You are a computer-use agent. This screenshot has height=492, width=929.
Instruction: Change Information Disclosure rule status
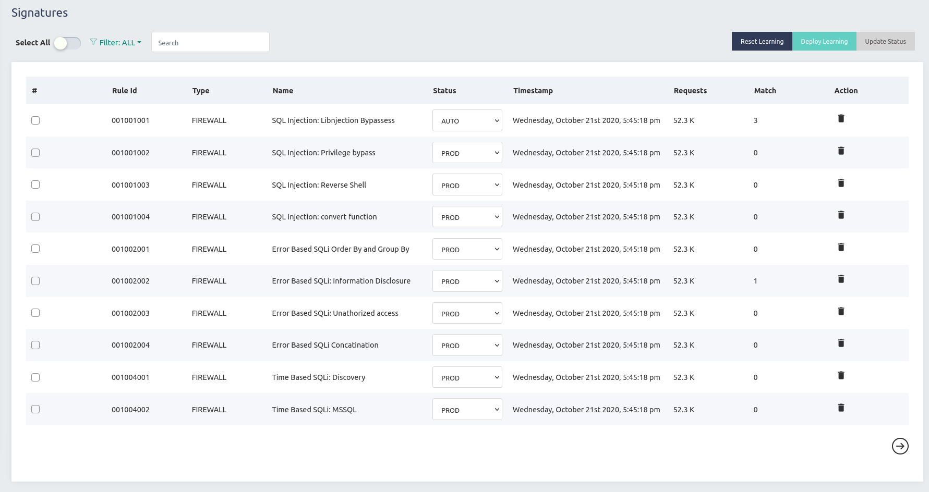point(467,281)
